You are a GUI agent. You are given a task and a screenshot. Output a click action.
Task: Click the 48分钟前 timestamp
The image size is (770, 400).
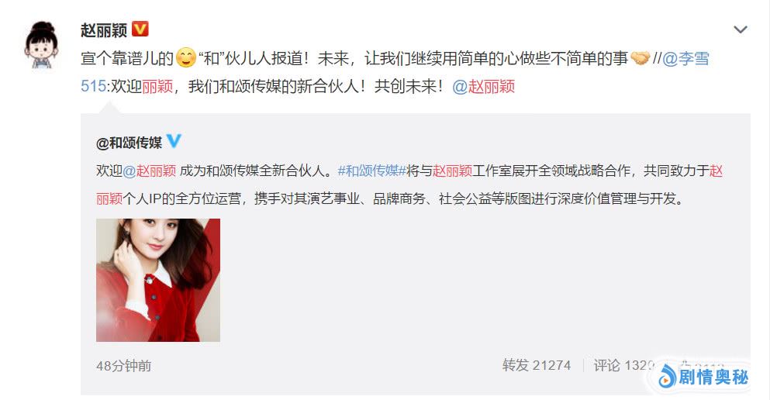click(124, 366)
